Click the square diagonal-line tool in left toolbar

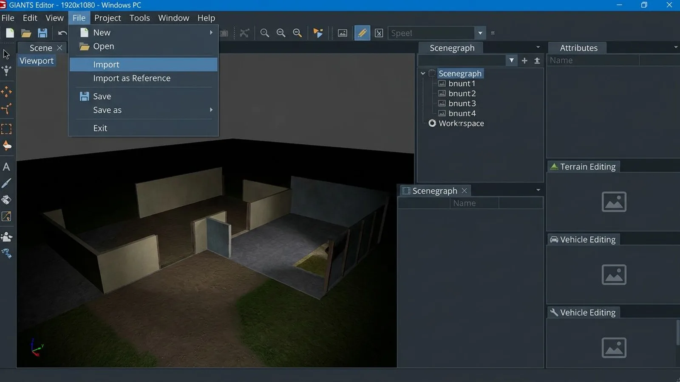tap(6, 216)
